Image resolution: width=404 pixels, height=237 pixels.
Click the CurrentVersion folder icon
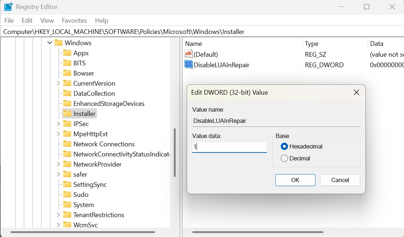(x=67, y=83)
